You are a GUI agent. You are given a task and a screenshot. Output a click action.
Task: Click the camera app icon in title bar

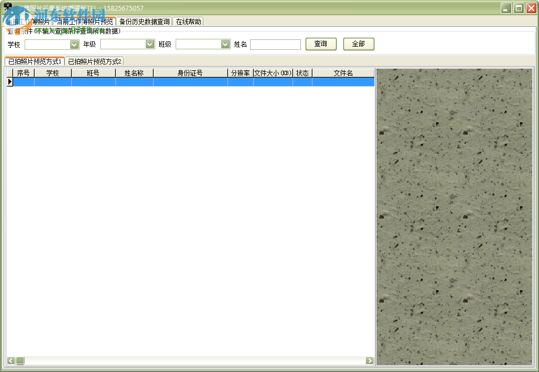click(x=7, y=7)
